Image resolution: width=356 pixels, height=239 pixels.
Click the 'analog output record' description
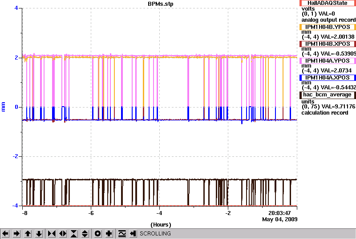[328, 20]
